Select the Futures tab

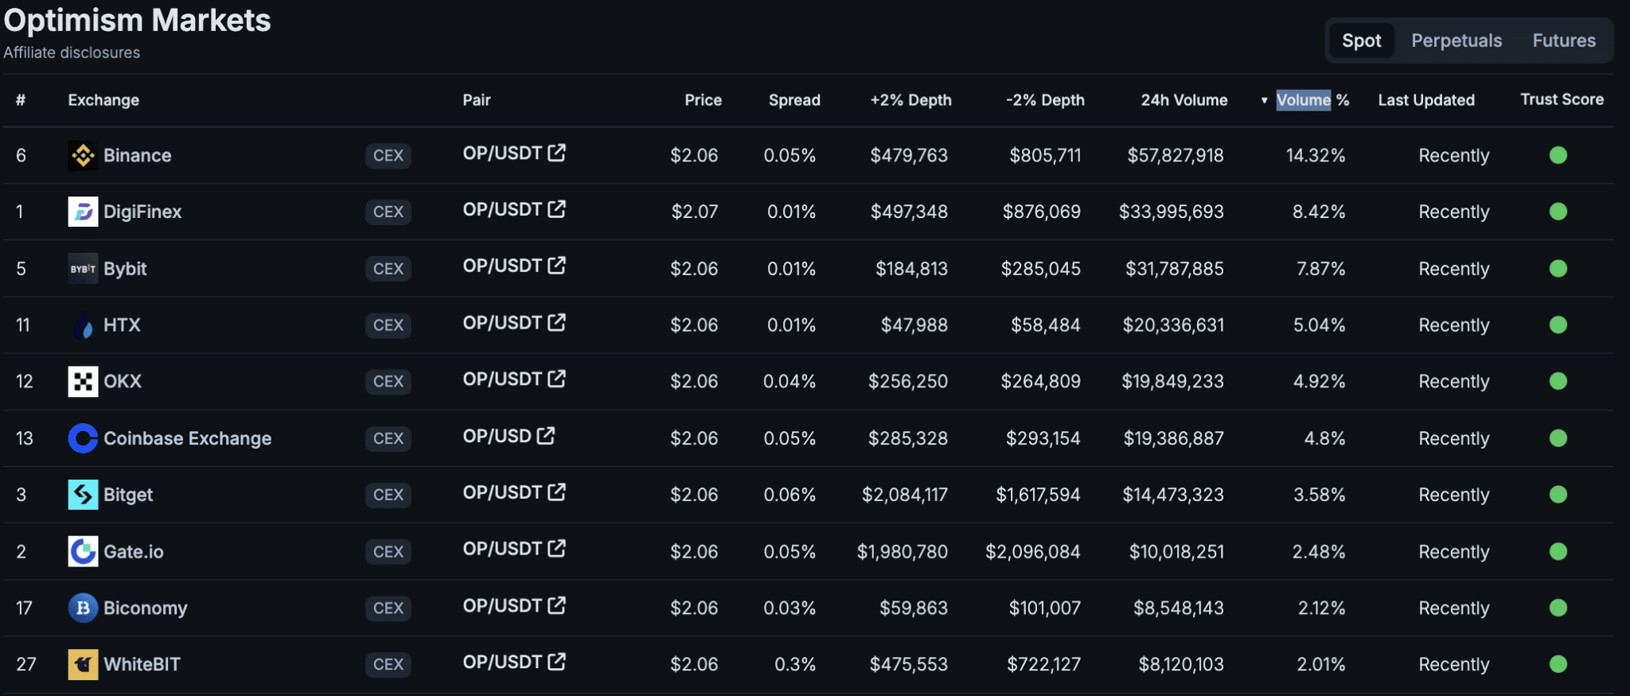(1564, 41)
